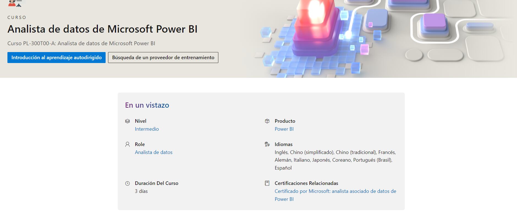Open Búsqueda de un proveedor de entrenamiento
This screenshot has height=223, width=517.
[x=163, y=58]
